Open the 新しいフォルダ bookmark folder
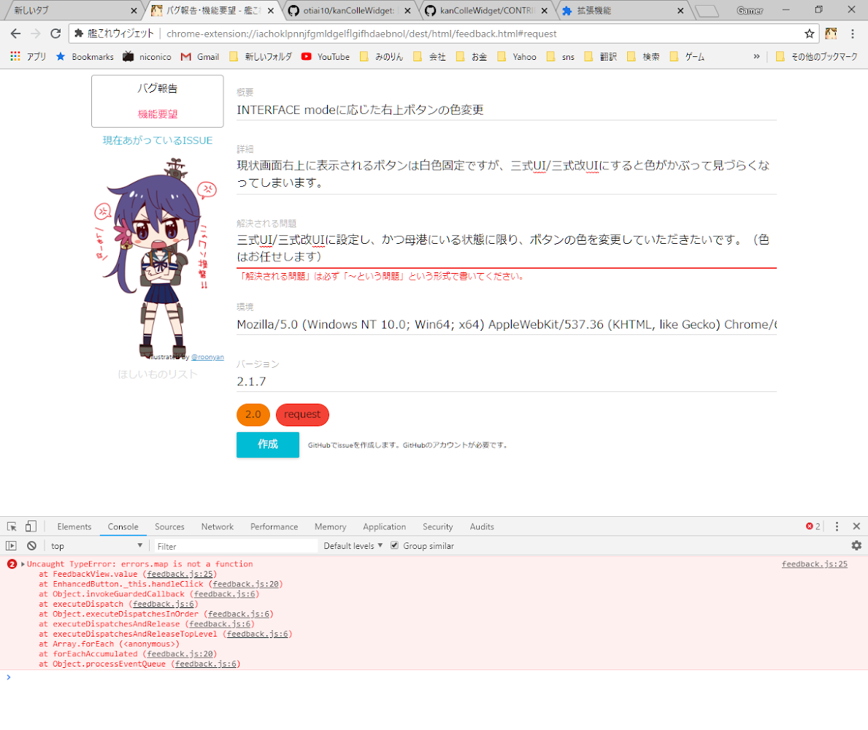Image resolution: width=868 pixels, height=730 pixels. pos(260,56)
